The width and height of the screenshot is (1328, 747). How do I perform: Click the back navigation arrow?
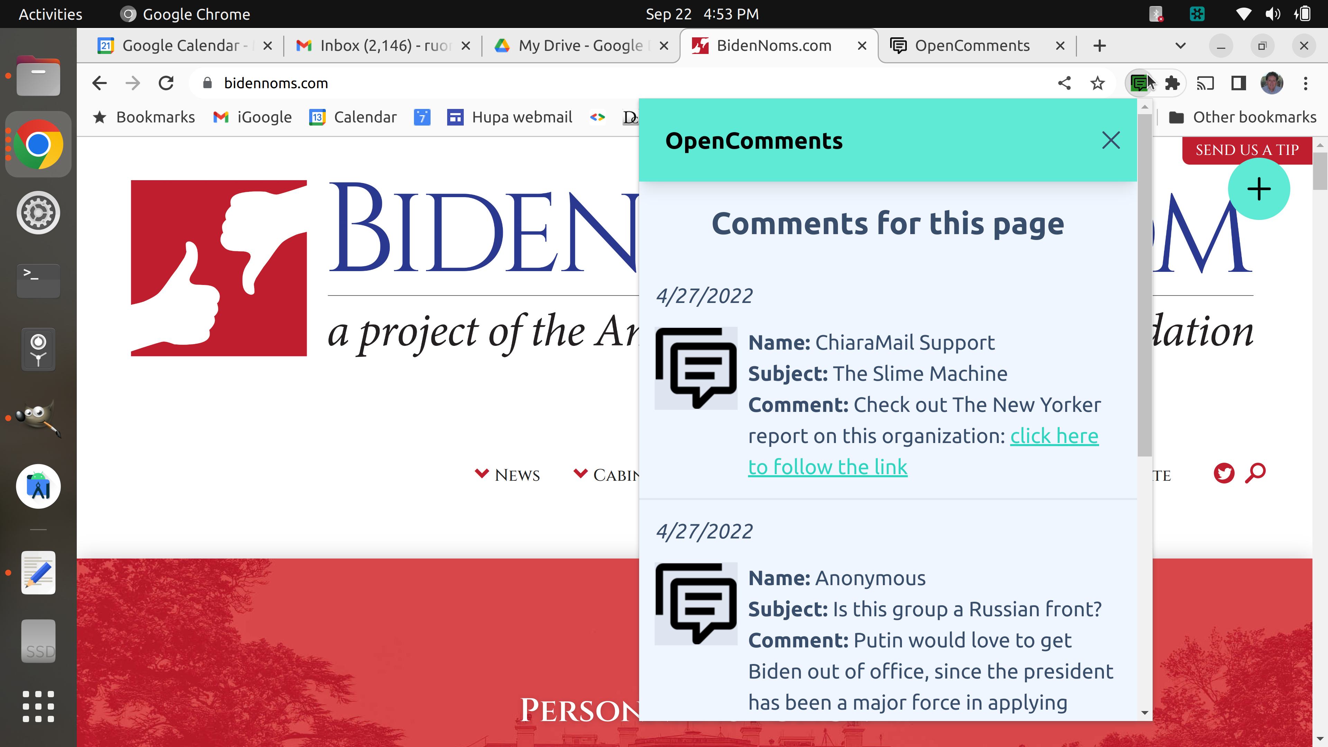click(x=100, y=83)
